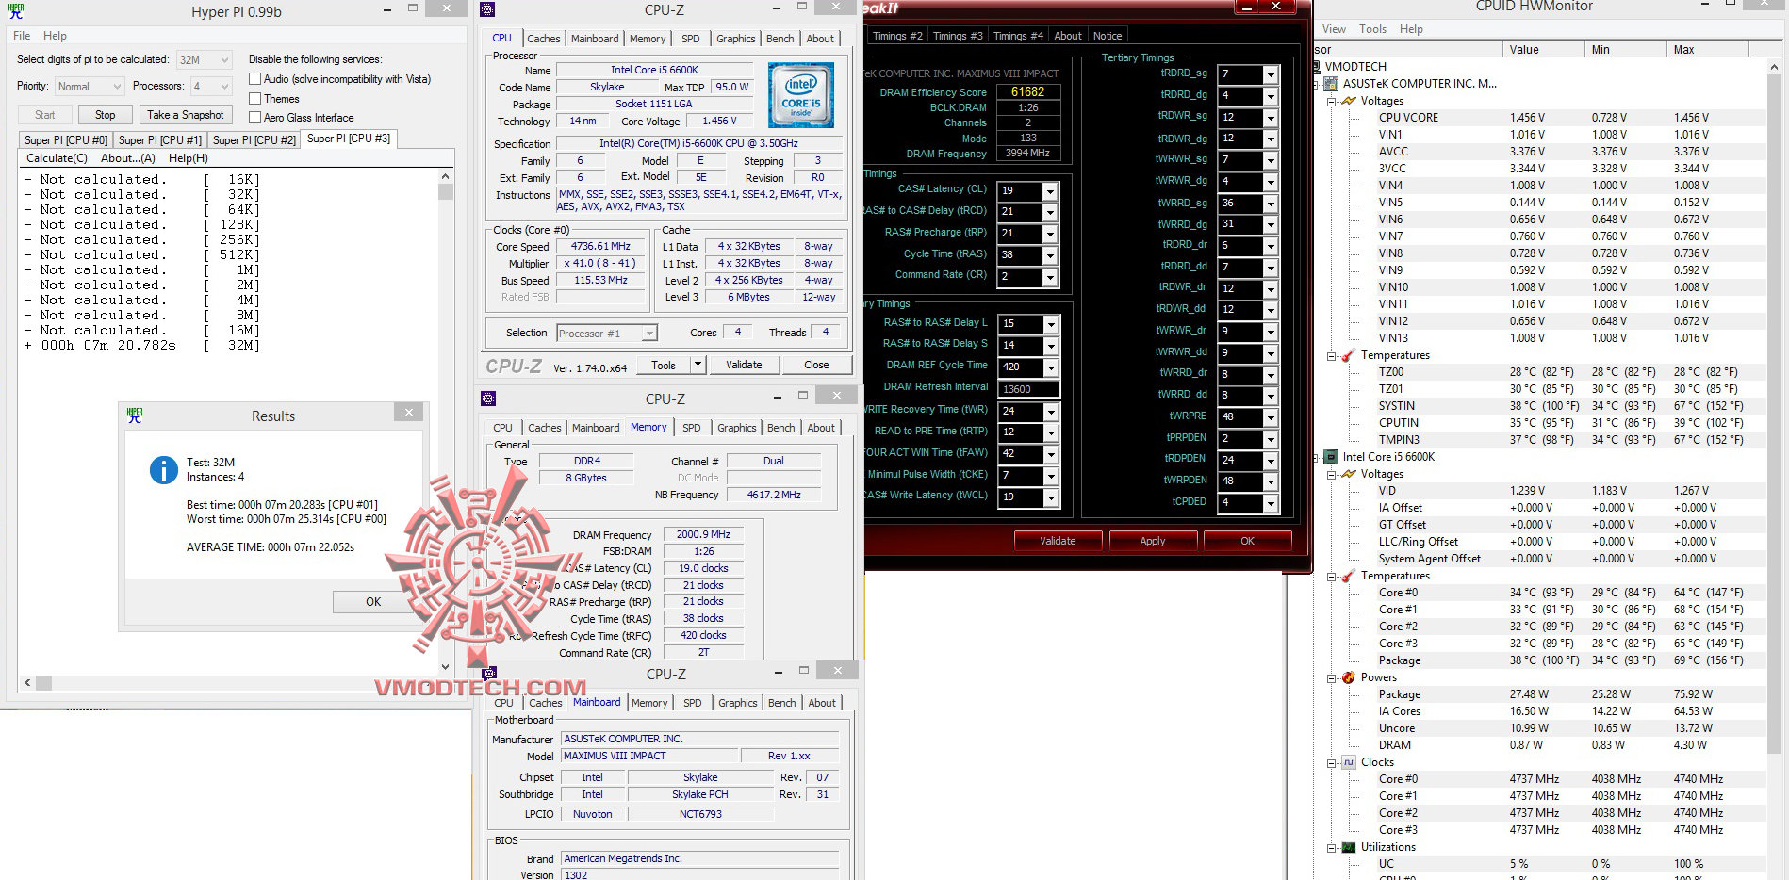
Task: Open the Timings #2 tab in MemTweakIt
Action: (897, 36)
